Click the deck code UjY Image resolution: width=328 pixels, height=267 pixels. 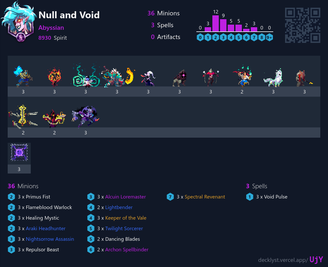(316, 259)
